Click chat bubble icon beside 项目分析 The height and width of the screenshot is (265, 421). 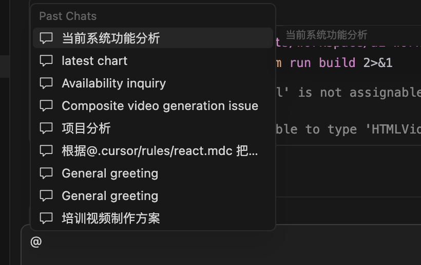click(46, 128)
